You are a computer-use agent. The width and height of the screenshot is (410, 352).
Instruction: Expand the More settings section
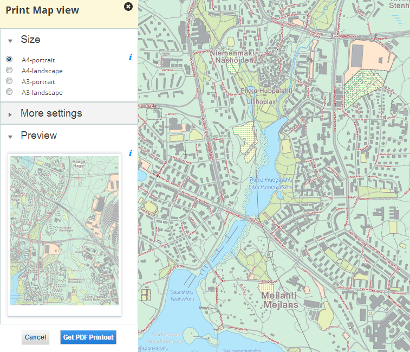coord(10,114)
